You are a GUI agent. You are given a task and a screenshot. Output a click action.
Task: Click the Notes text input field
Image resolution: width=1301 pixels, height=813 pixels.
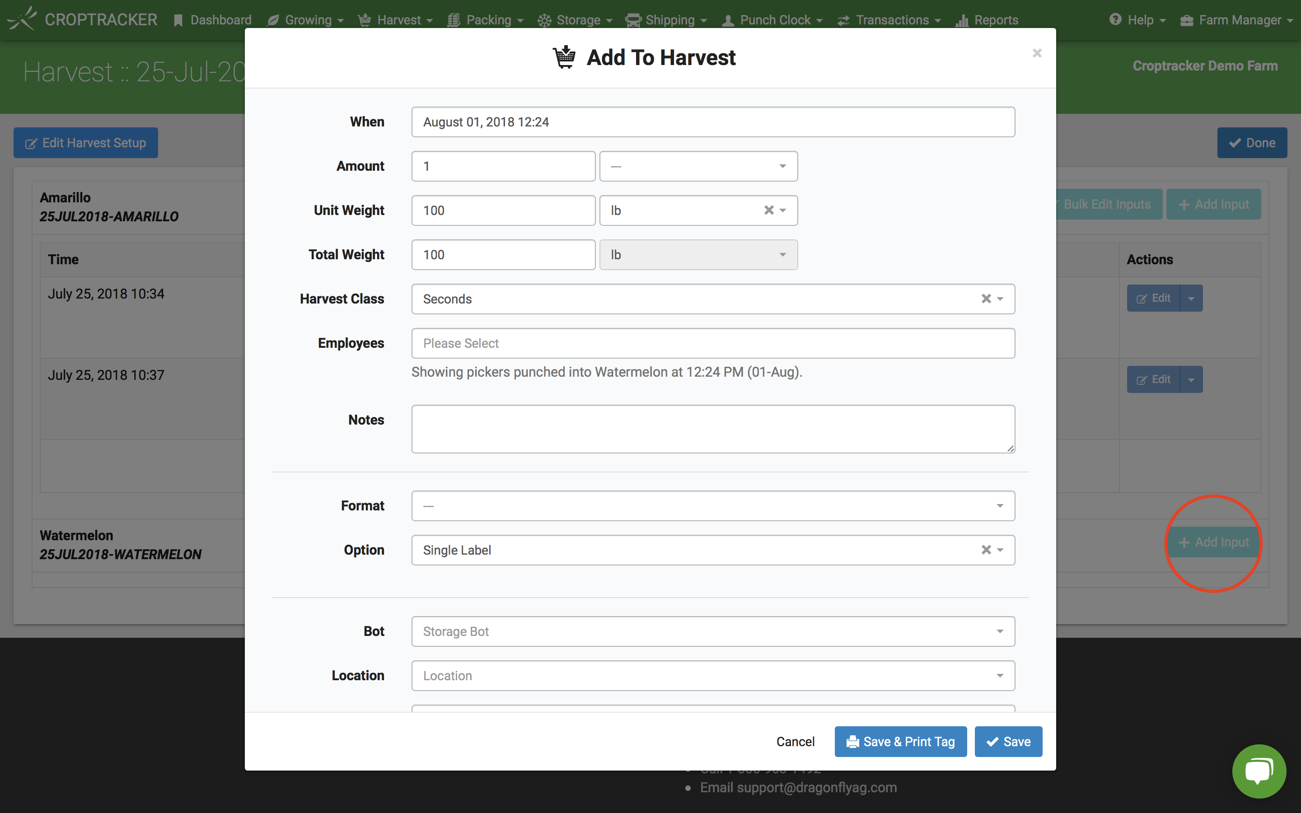[x=714, y=428]
